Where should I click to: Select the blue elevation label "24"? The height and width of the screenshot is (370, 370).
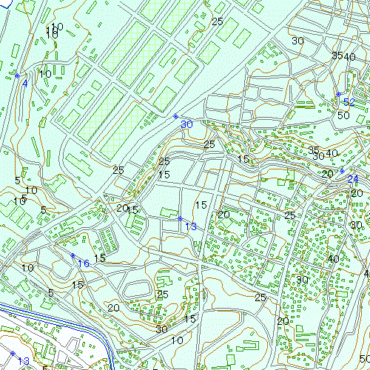point(353,179)
